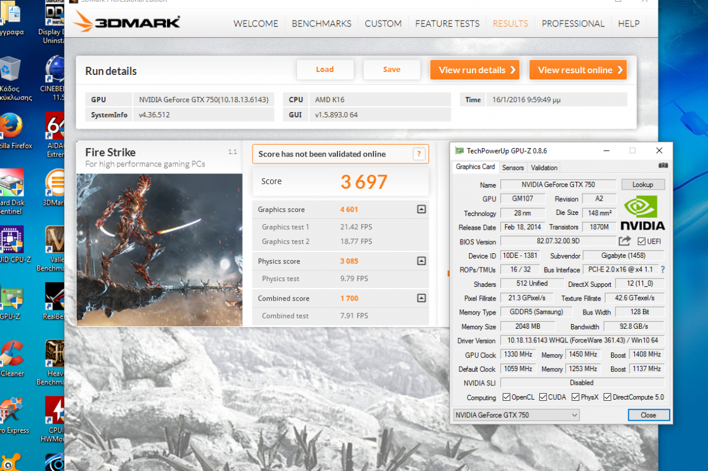708x471 pixels.
Task: Click Graphics test 1 21.42 FPS row
Action: tap(340, 227)
